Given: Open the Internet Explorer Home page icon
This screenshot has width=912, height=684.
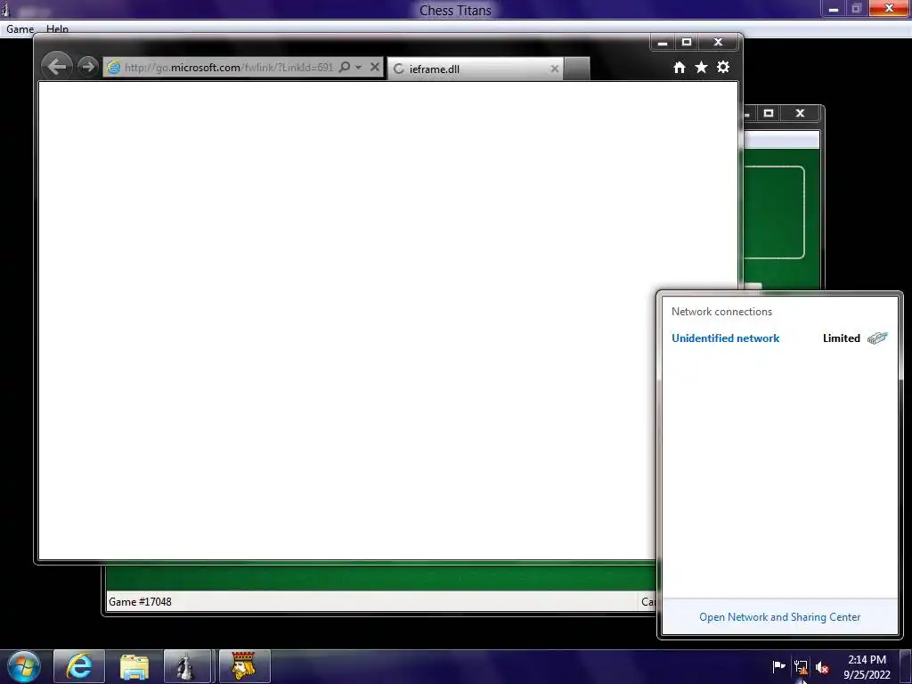Looking at the screenshot, I should click(x=679, y=68).
